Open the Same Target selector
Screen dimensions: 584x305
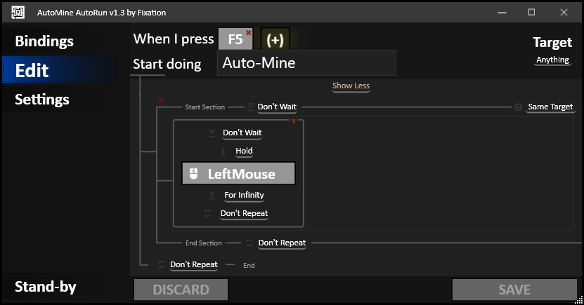[x=550, y=107]
